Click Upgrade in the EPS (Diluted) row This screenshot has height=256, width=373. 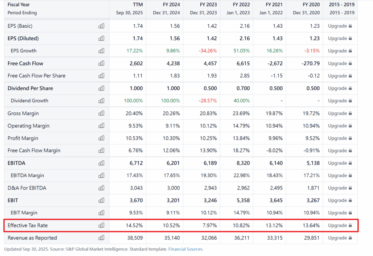point(339,39)
